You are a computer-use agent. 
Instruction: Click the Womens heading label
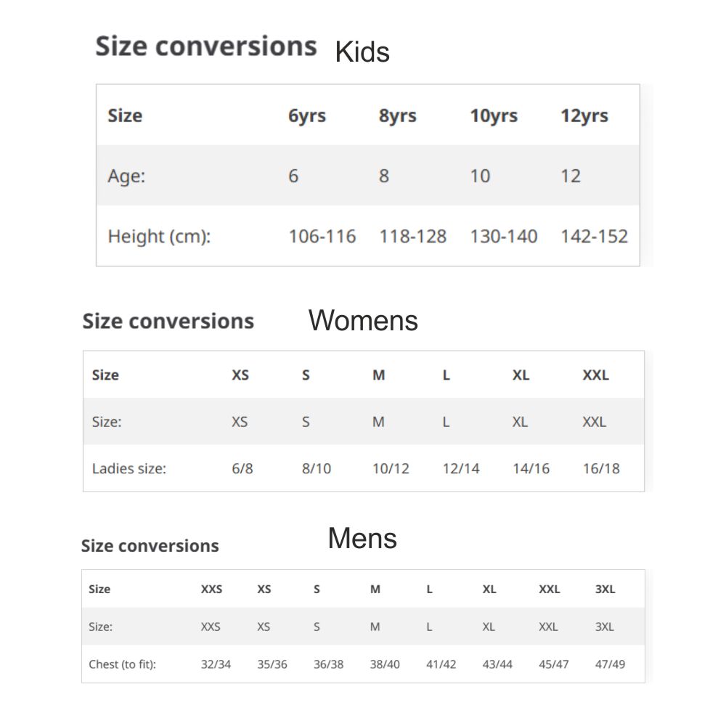[363, 320]
